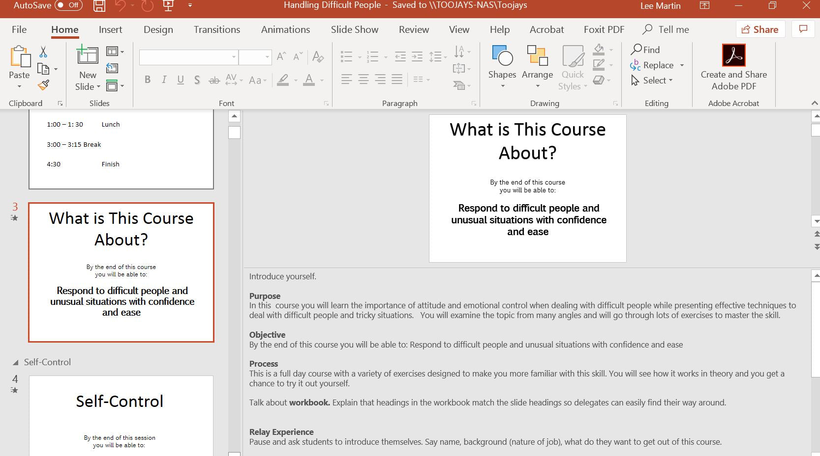Toggle text Shadow
Screen dimensions: 820x456
(x=197, y=80)
